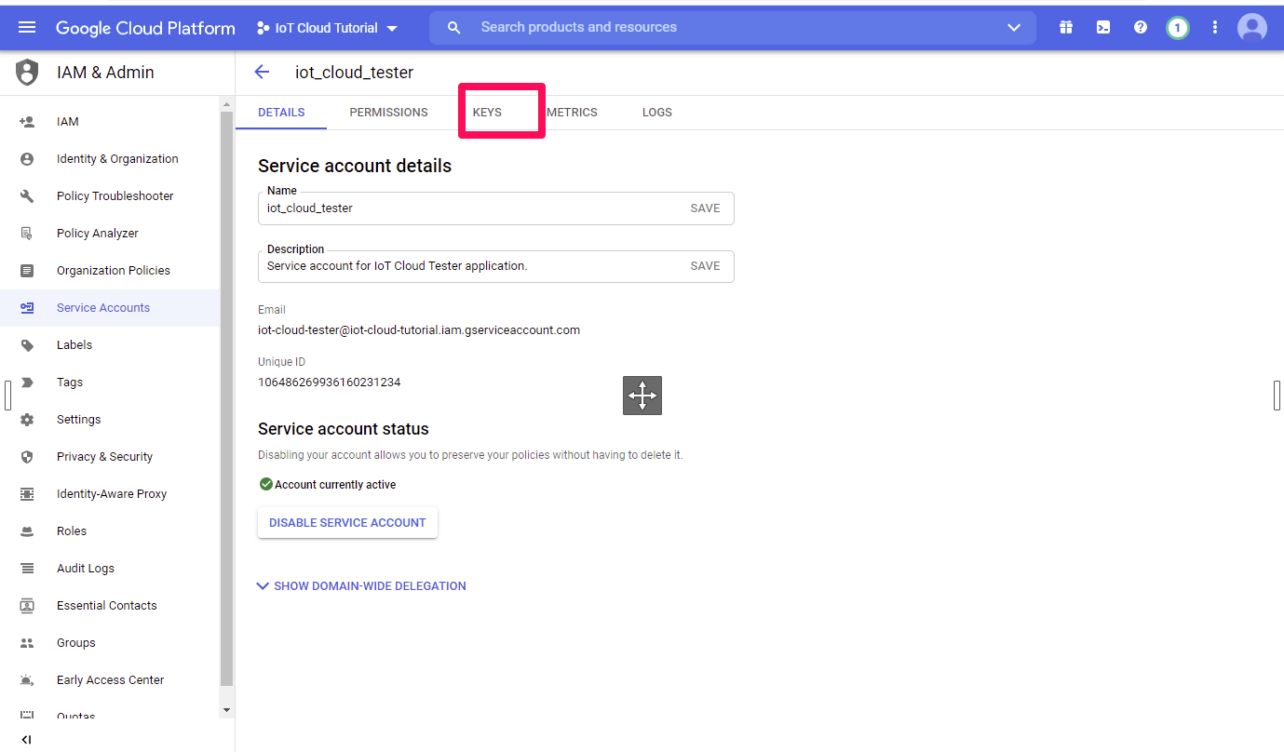This screenshot has height=752, width=1284.
Task: Focus the Search products and resources box
Action: pyautogui.click(x=732, y=28)
